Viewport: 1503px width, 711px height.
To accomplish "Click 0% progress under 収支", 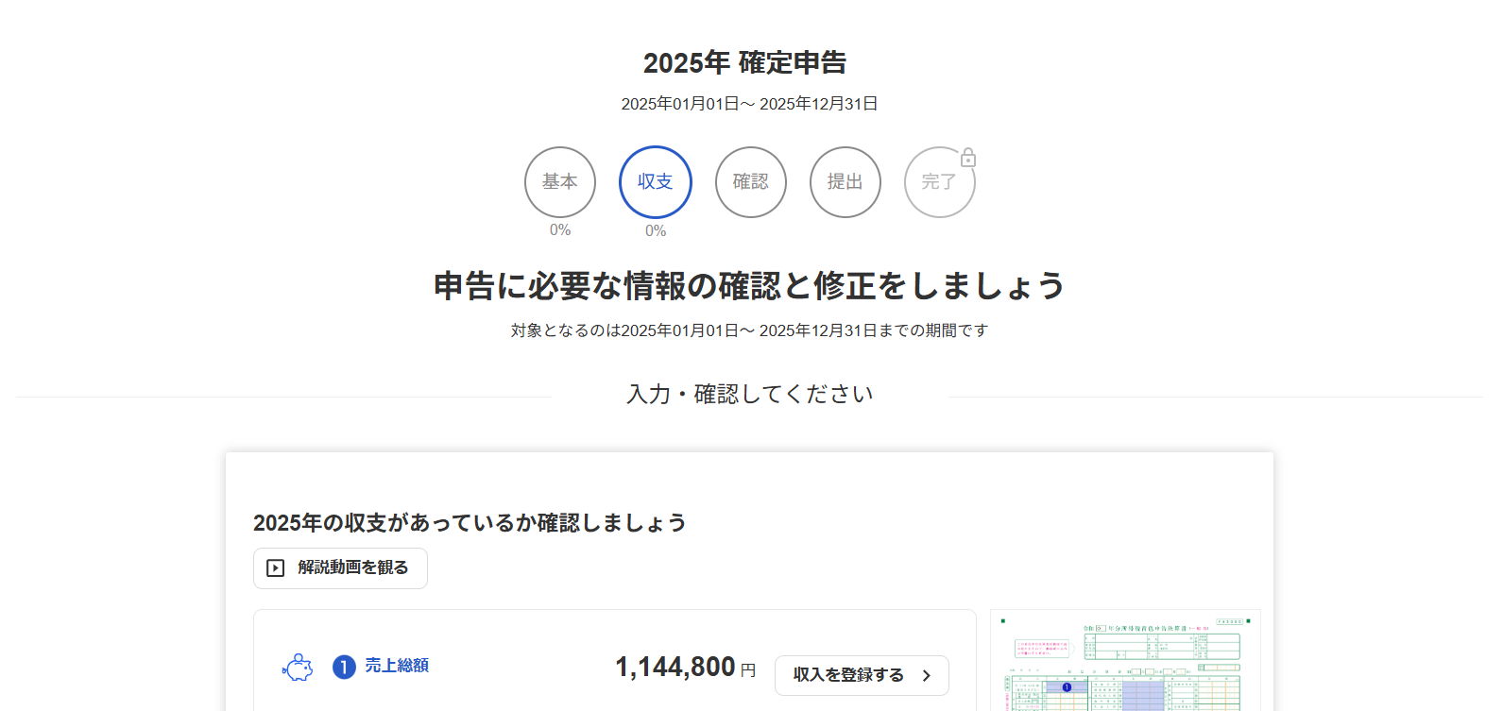I will (656, 230).
